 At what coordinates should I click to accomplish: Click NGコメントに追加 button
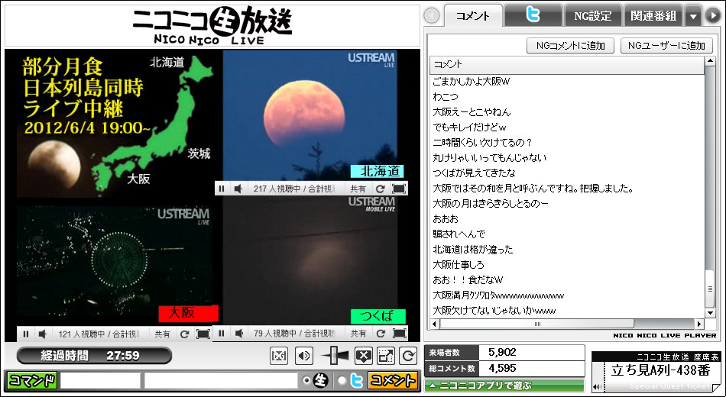point(570,45)
